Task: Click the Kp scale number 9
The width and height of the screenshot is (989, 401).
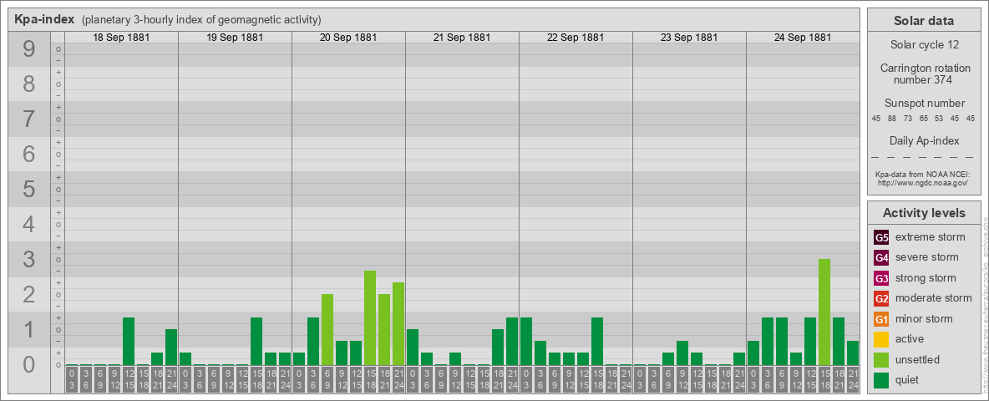Action: click(x=29, y=49)
